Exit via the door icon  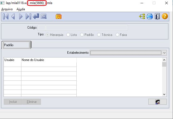[x=157, y=16]
